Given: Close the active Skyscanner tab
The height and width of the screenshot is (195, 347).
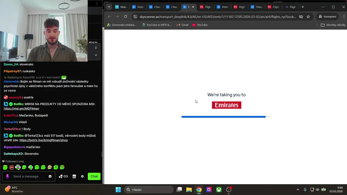Looking at the screenshot, I should pyautogui.click(x=193, y=7).
